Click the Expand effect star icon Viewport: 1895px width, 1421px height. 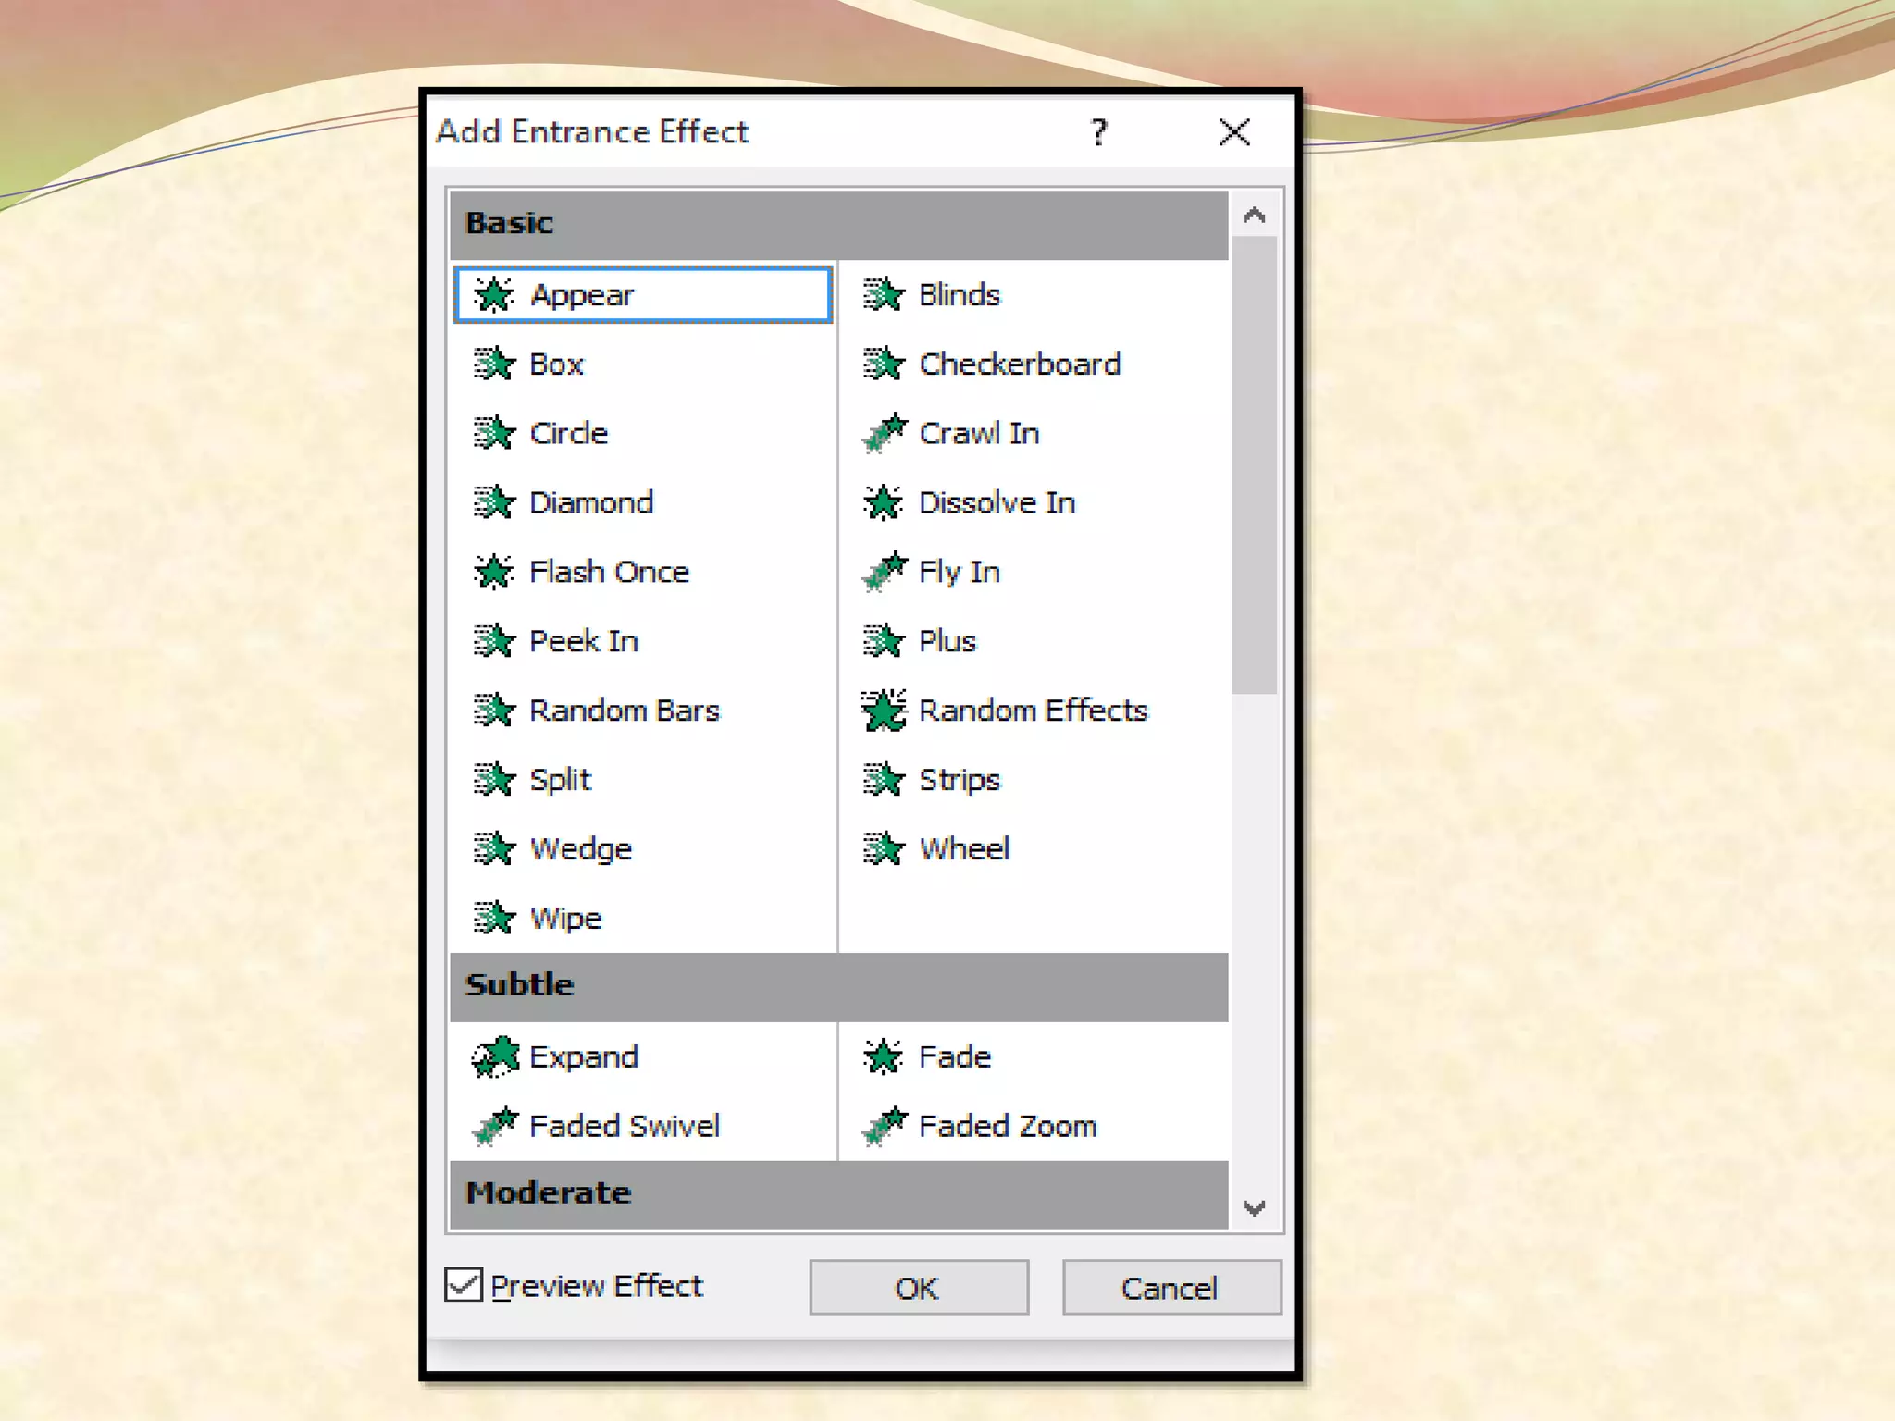tap(495, 1056)
